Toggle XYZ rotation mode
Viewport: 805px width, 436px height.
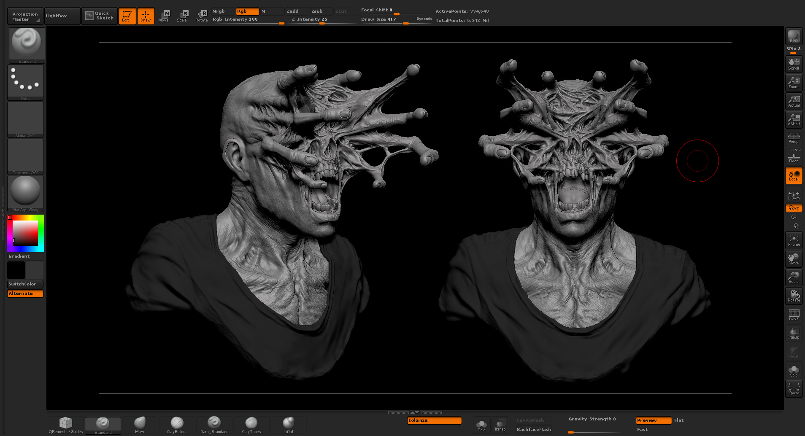(x=794, y=208)
